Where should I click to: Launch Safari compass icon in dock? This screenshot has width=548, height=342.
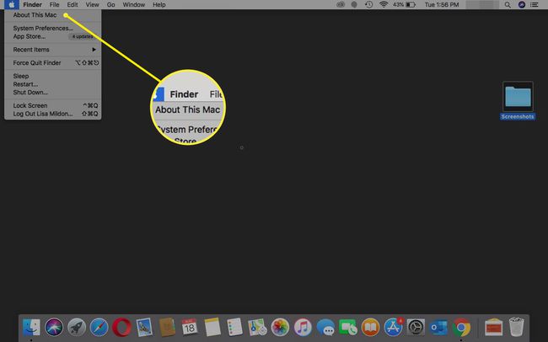point(99,328)
